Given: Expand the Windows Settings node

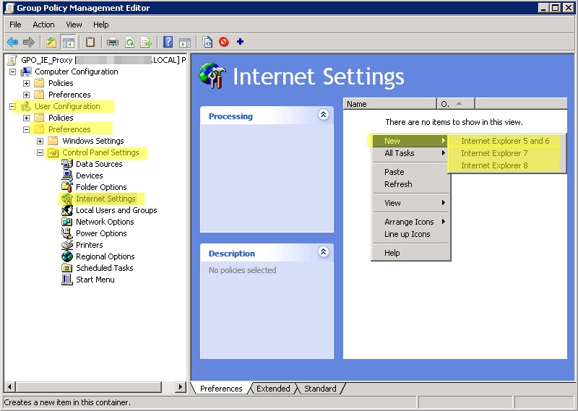Looking at the screenshot, I should point(40,141).
